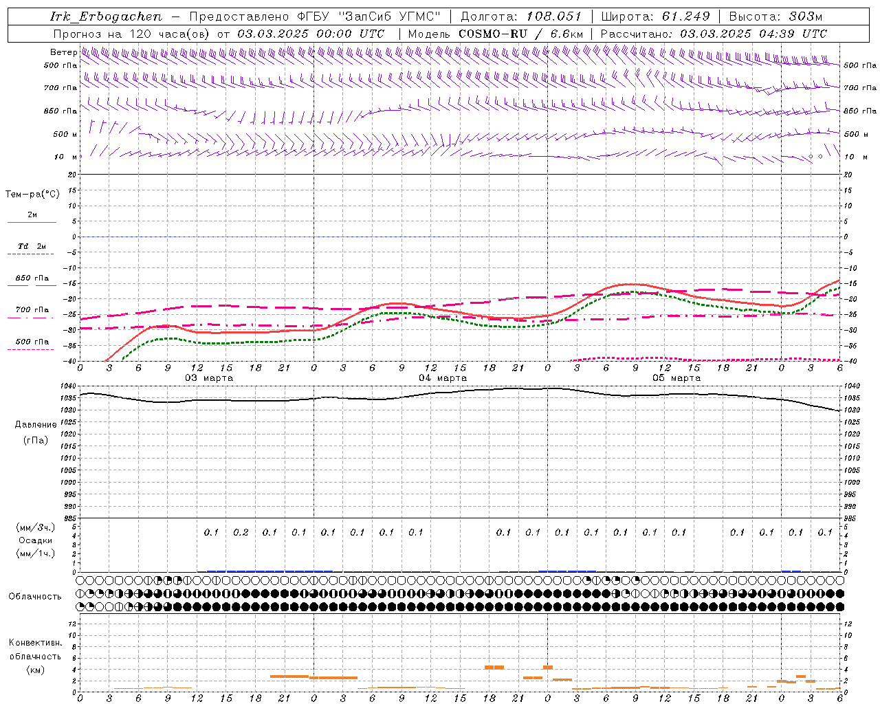The width and height of the screenshot is (880, 704).
Task: Click 'Предоставлено ФГБУ "ЗапСиб УГМС"' provider text
Action: 315,16
